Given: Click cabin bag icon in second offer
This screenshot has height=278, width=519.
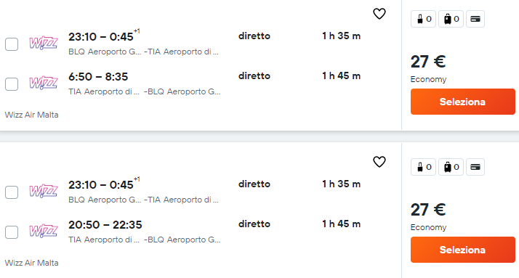Looking at the screenshot, I should pyautogui.click(x=423, y=167).
